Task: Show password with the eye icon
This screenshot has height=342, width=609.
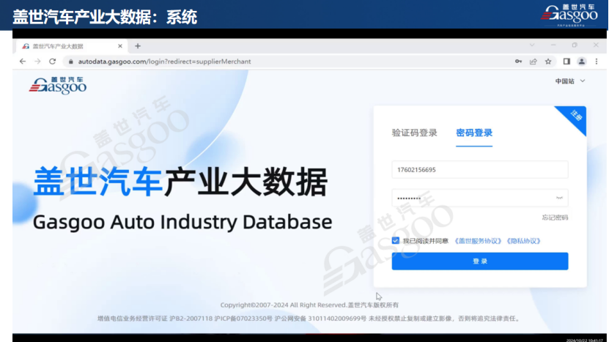Action: (559, 198)
